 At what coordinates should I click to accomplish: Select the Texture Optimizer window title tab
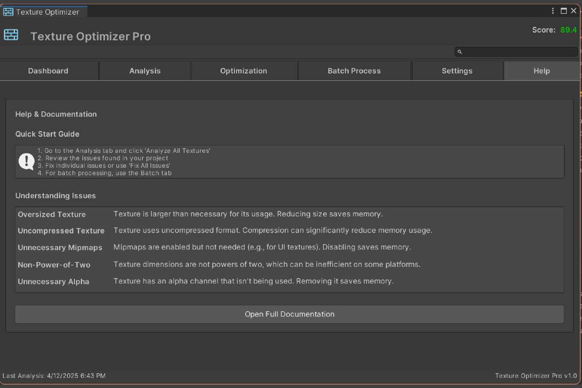point(44,12)
